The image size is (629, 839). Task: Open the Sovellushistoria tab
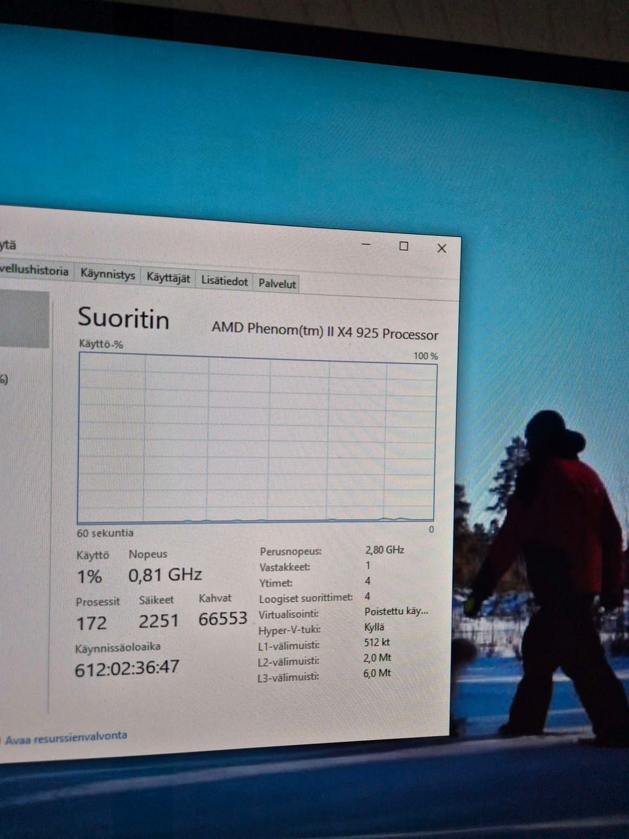pyautogui.click(x=34, y=270)
